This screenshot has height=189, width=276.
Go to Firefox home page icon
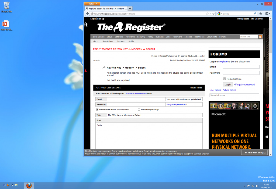pyautogui.click(x=261, y=13)
